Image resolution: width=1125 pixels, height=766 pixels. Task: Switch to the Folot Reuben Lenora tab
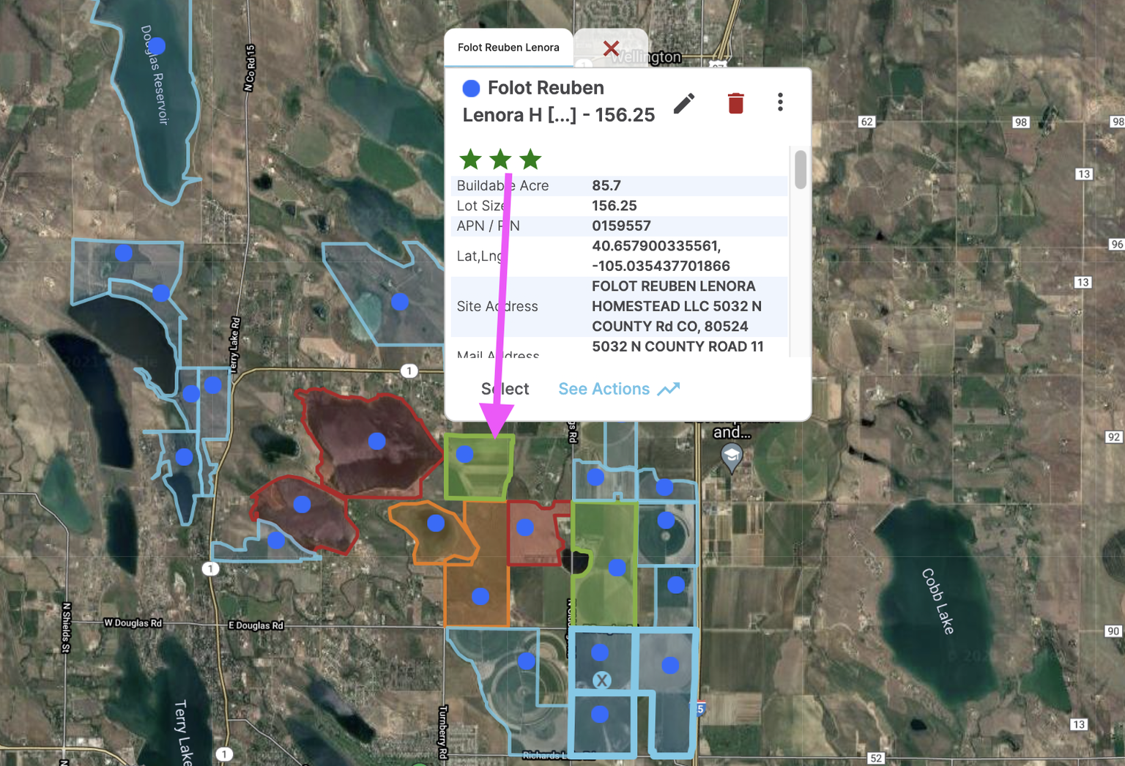pyautogui.click(x=510, y=47)
